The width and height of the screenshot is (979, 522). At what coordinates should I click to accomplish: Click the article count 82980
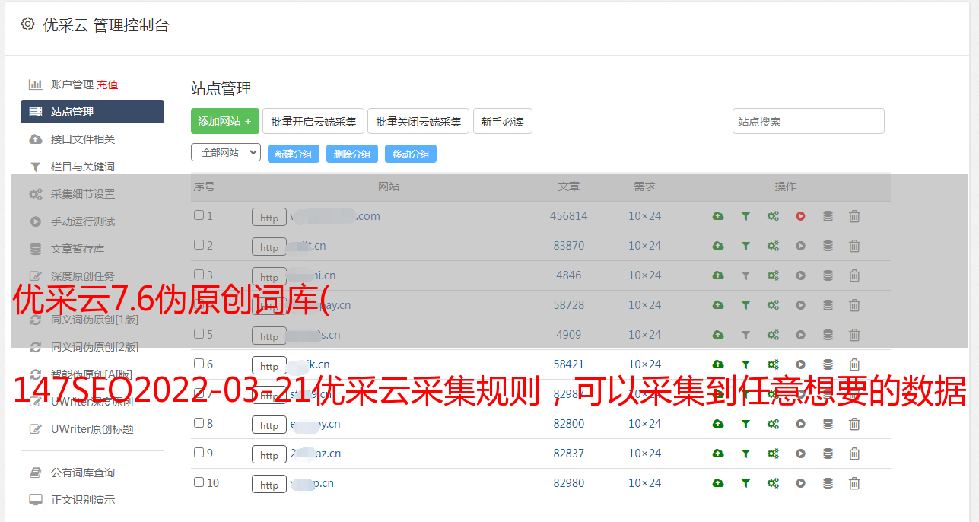pyautogui.click(x=569, y=483)
